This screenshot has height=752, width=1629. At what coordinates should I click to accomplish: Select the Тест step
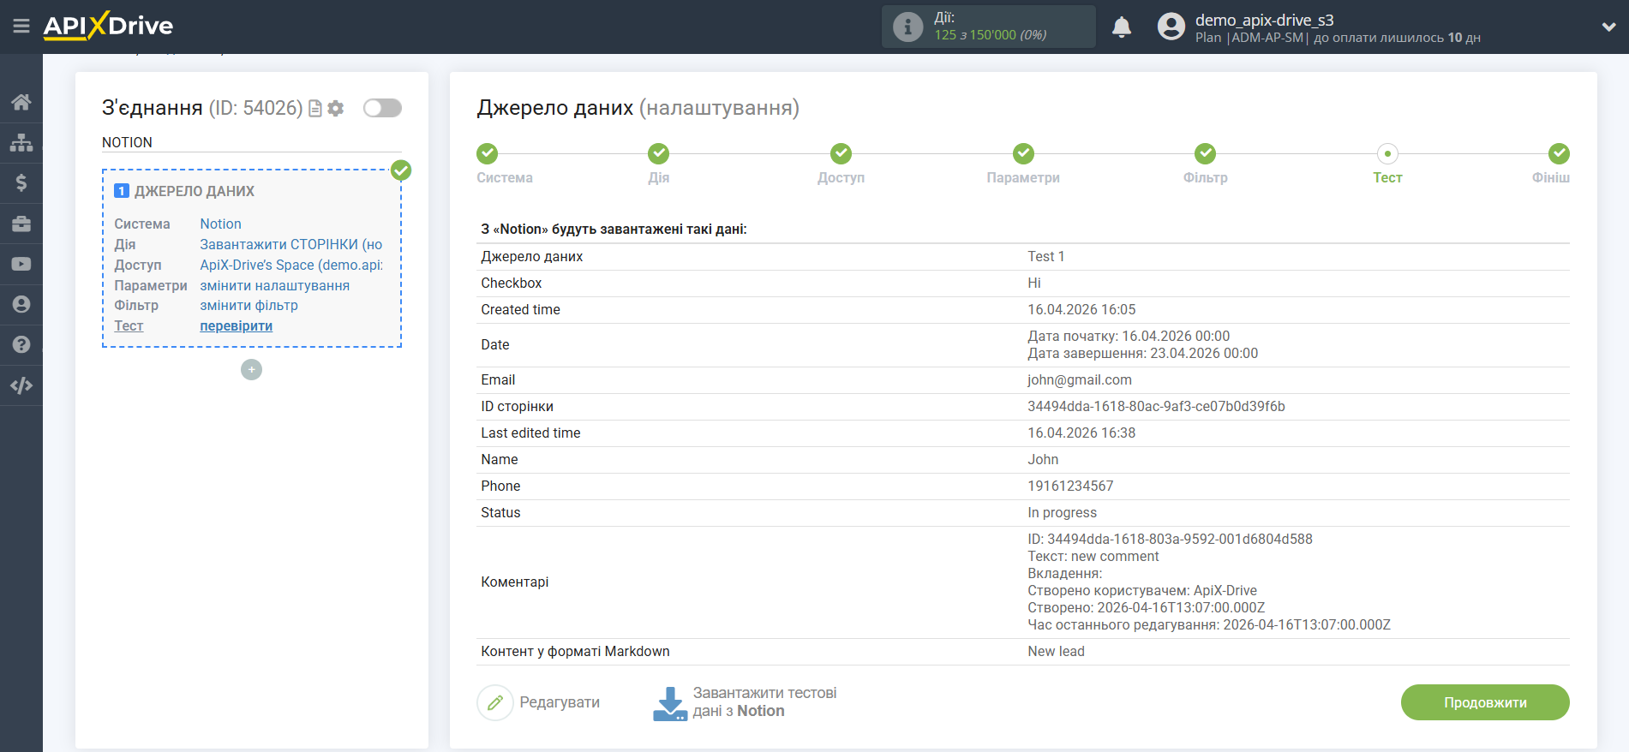(1387, 153)
